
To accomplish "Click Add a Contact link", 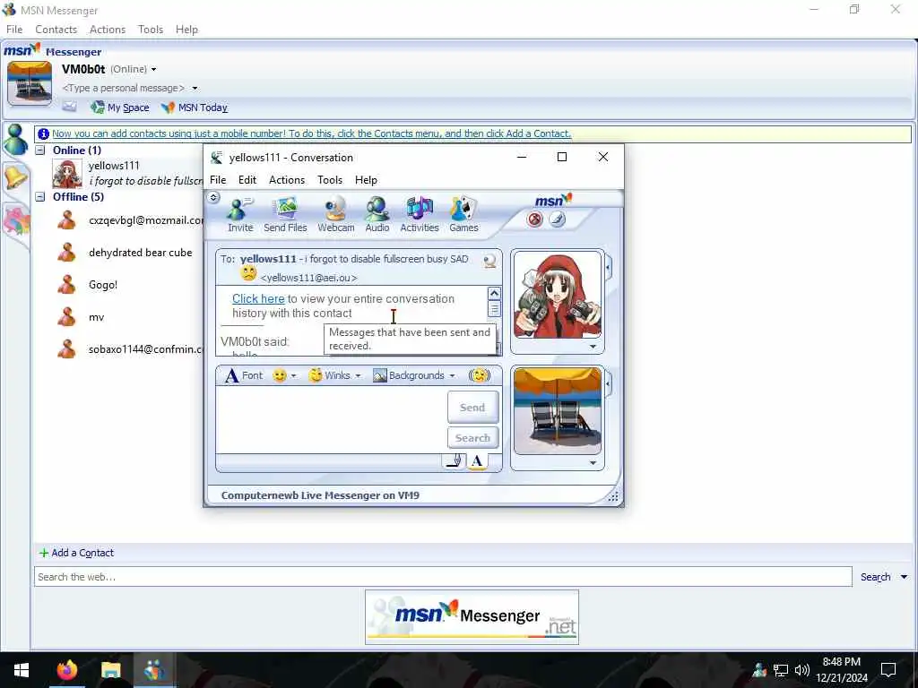I will coord(76,553).
